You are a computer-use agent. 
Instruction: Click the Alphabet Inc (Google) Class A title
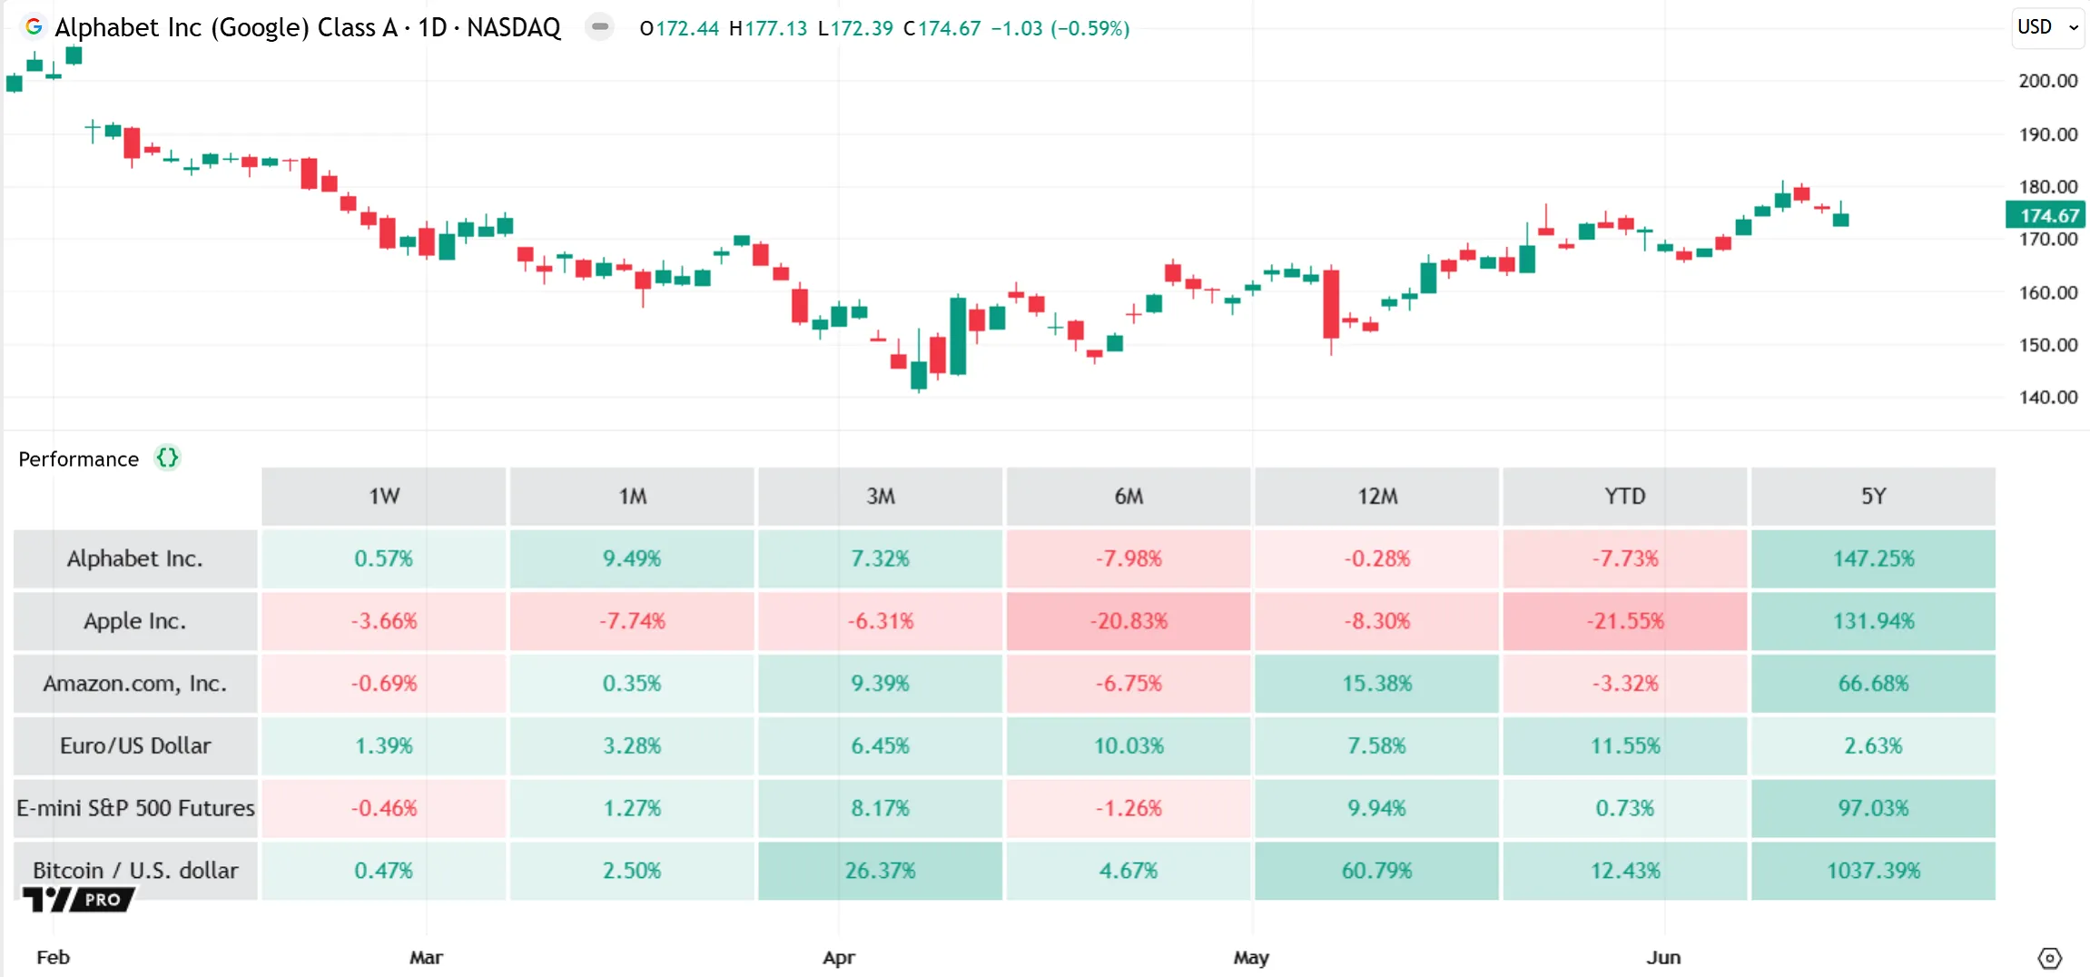(225, 27)
